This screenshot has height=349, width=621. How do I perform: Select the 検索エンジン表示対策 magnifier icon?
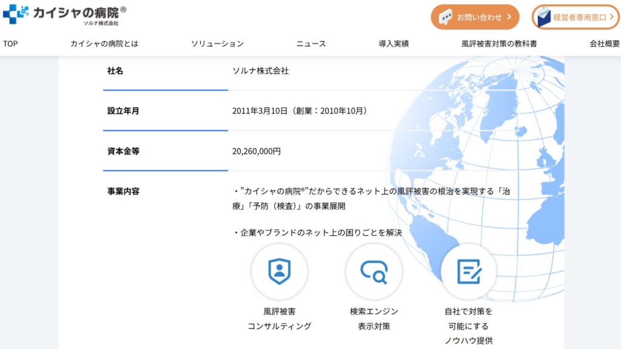coord(374,272)
